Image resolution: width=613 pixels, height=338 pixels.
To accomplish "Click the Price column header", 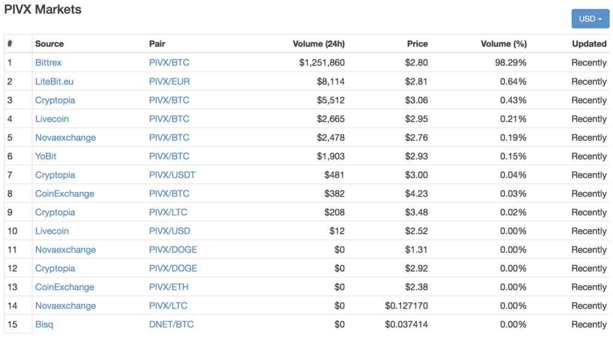I will 417,44.
